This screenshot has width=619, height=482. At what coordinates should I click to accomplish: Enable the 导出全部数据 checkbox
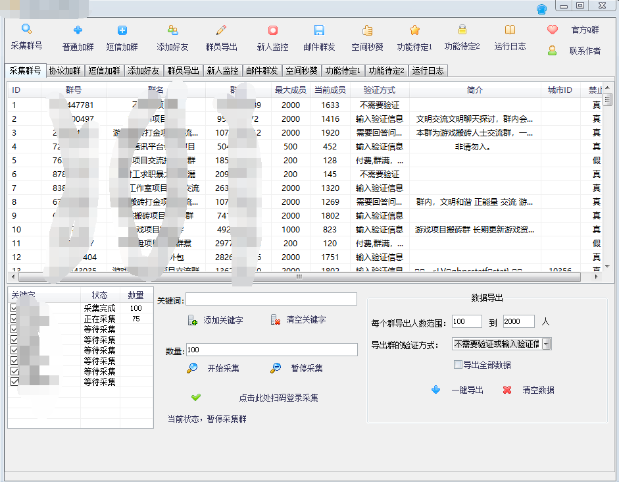point(458,365)
